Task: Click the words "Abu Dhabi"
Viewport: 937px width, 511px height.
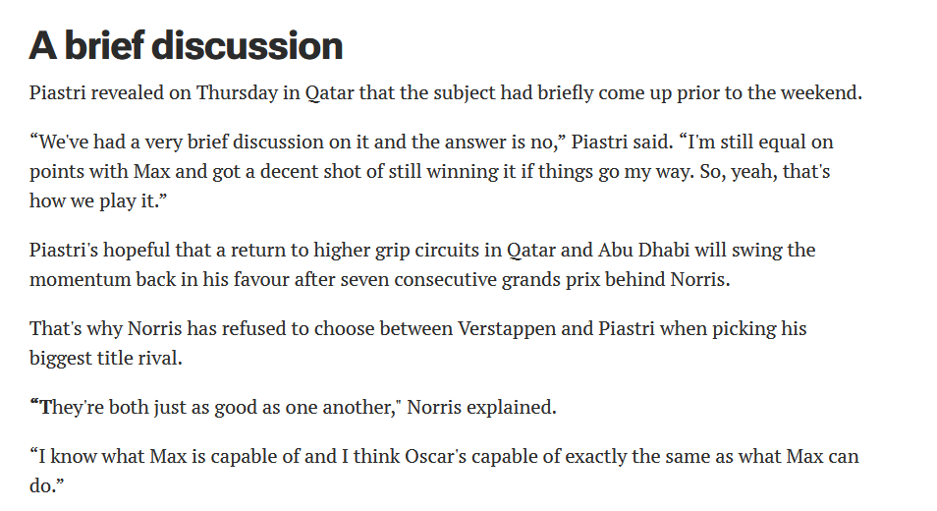Action: [634, 250]
